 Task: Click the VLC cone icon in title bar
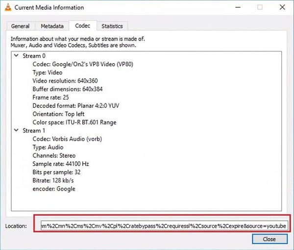[x=8, y=7]
